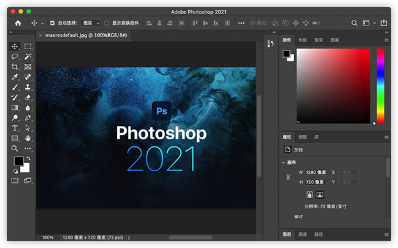
Task: Align left edges in options bar
Action: (149, 23)
